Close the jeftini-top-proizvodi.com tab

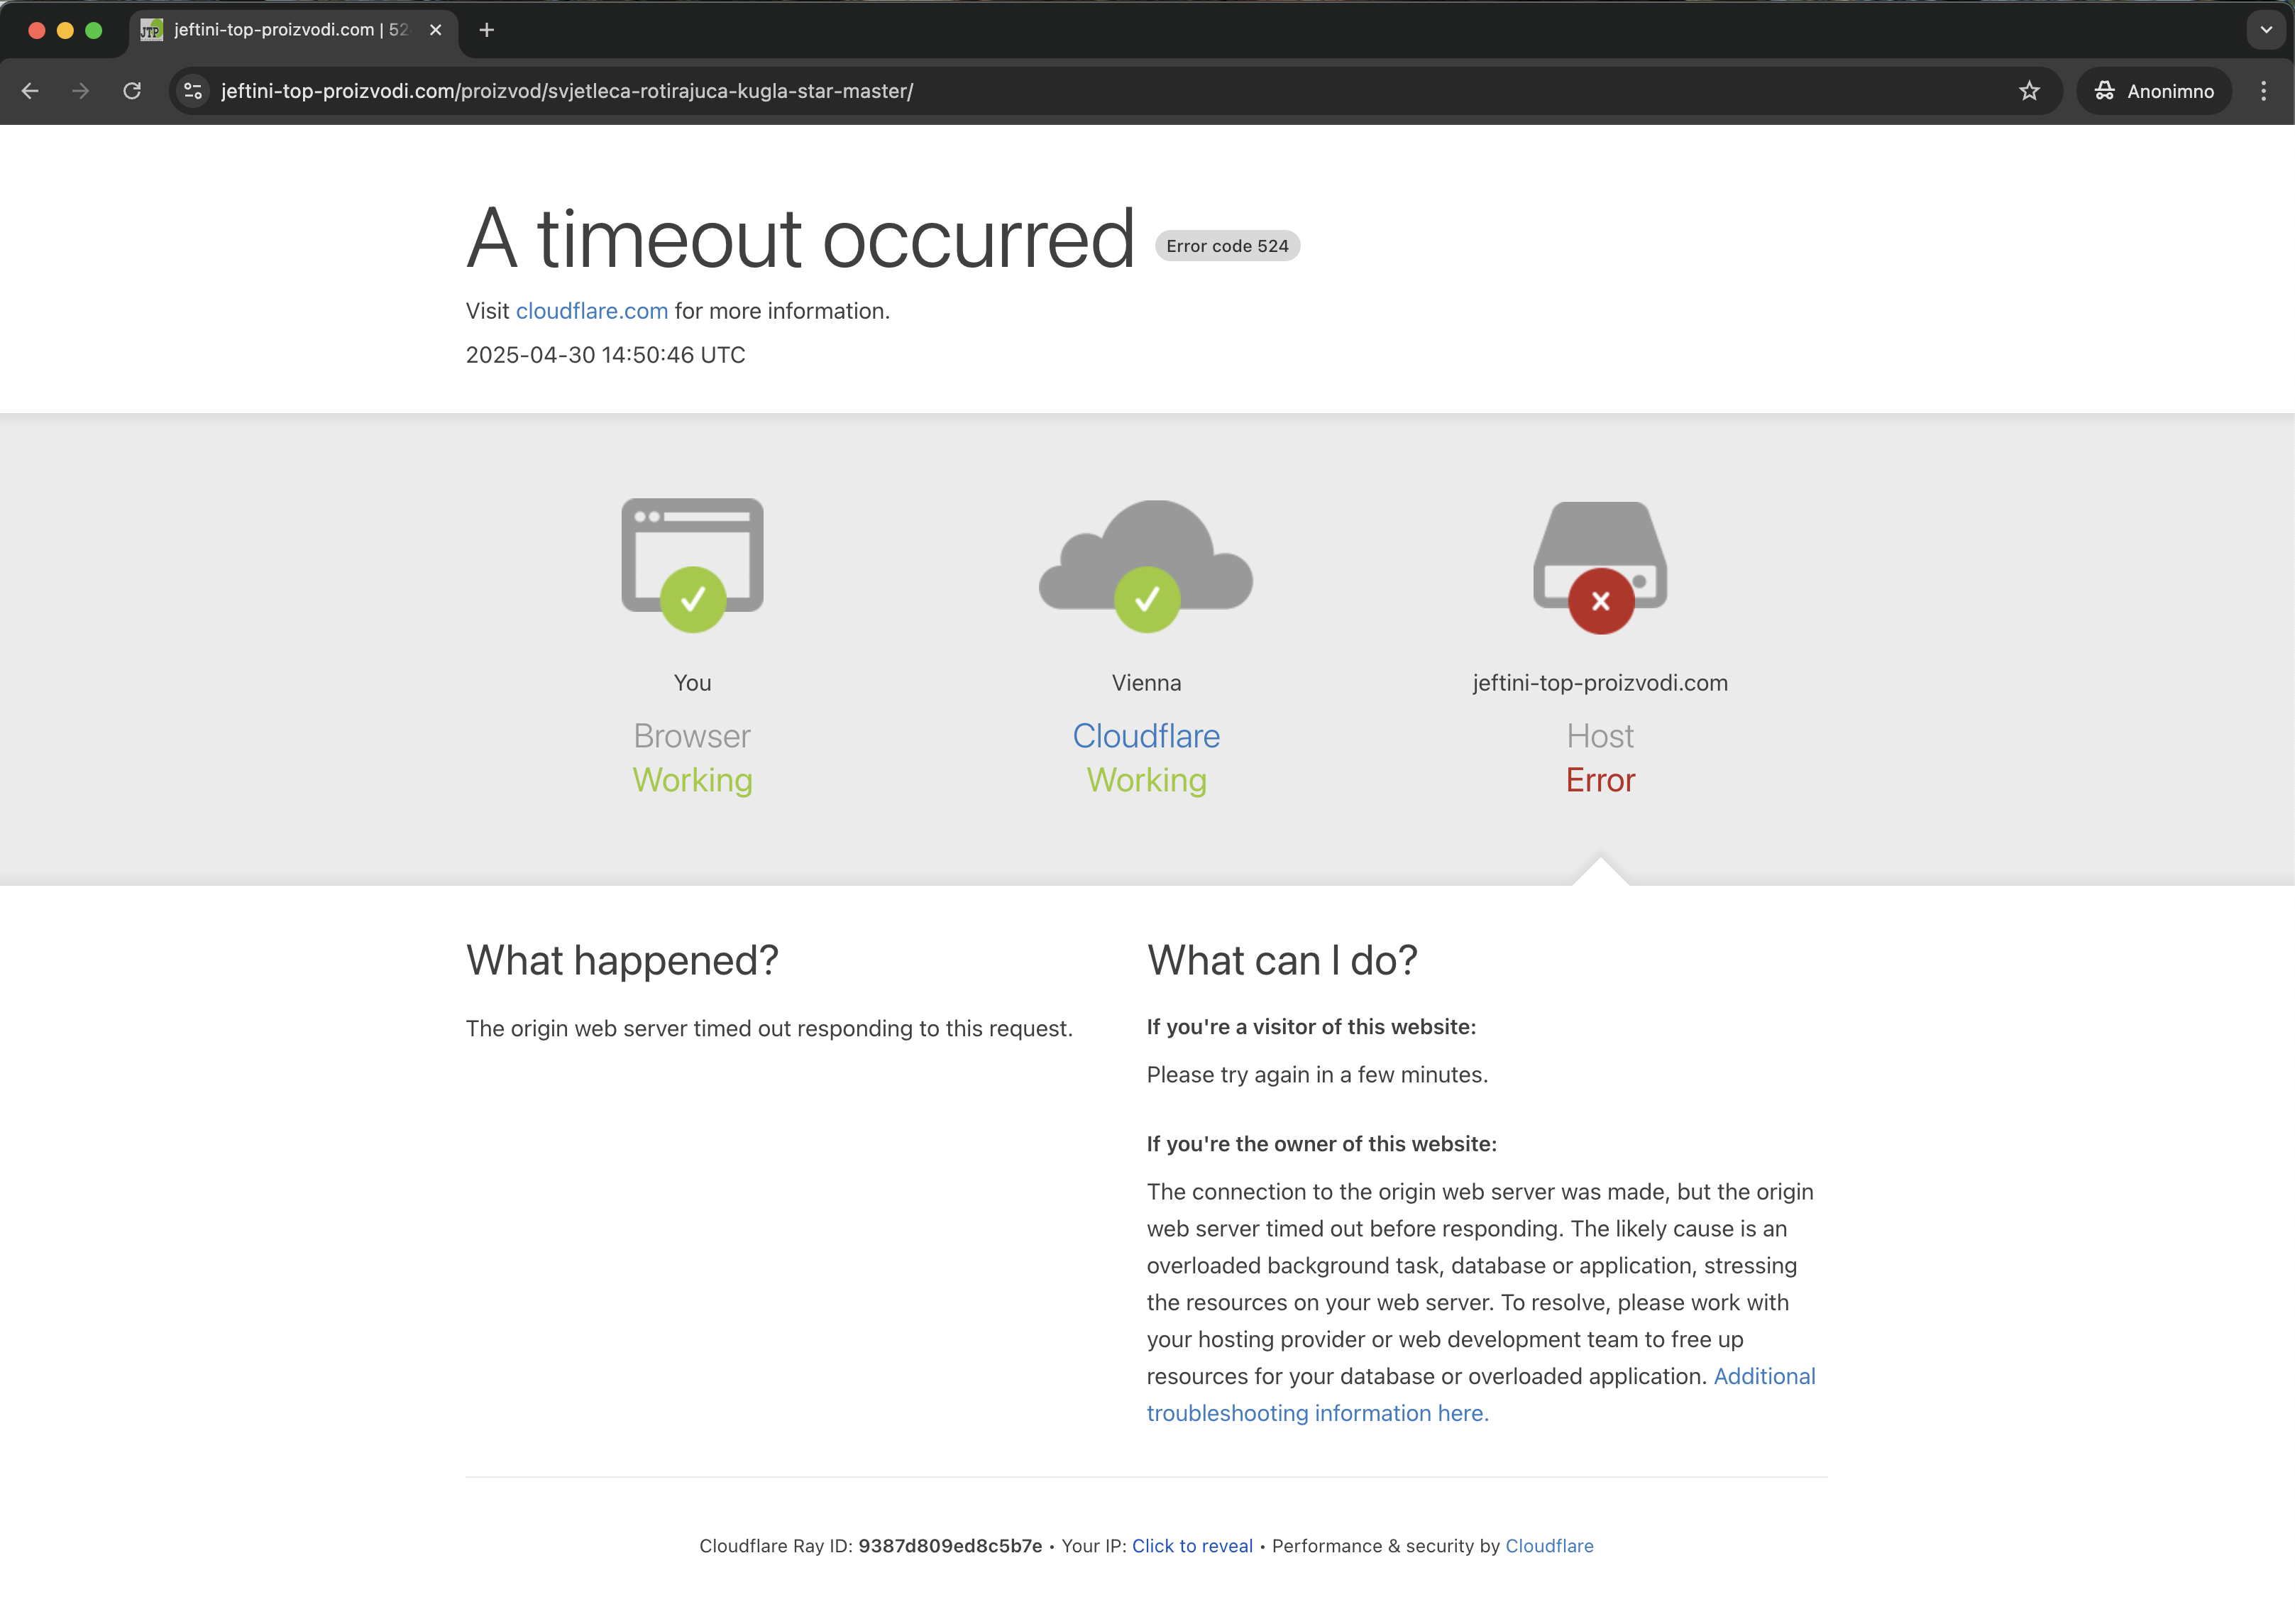[x=436, y=30]
